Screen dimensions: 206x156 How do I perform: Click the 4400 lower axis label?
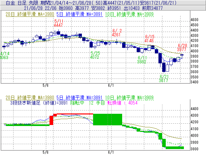(194, 109)
